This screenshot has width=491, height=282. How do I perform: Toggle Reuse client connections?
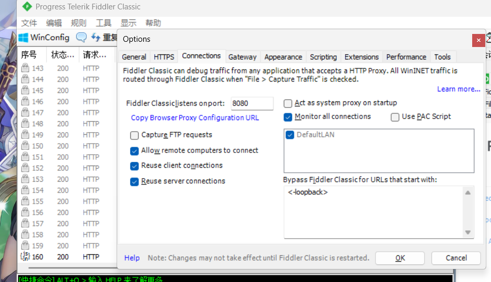[134, 166]
